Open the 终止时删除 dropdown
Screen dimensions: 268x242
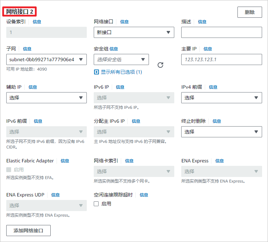(221, 132)
